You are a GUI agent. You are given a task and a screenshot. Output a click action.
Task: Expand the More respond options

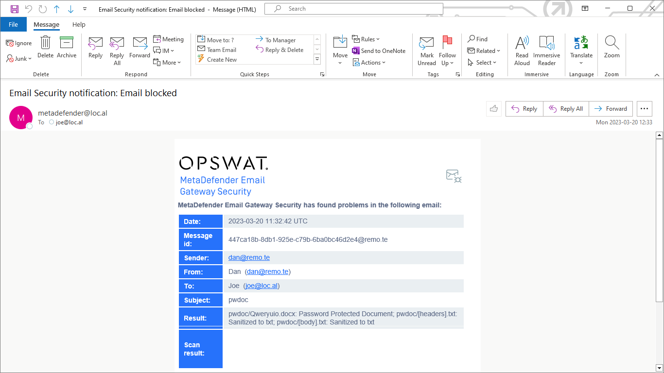click(x=167, y=62)
